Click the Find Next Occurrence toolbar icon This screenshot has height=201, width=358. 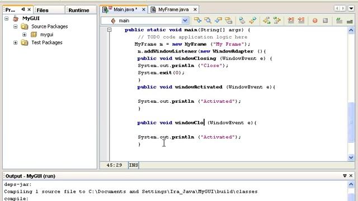coord(229,20)
